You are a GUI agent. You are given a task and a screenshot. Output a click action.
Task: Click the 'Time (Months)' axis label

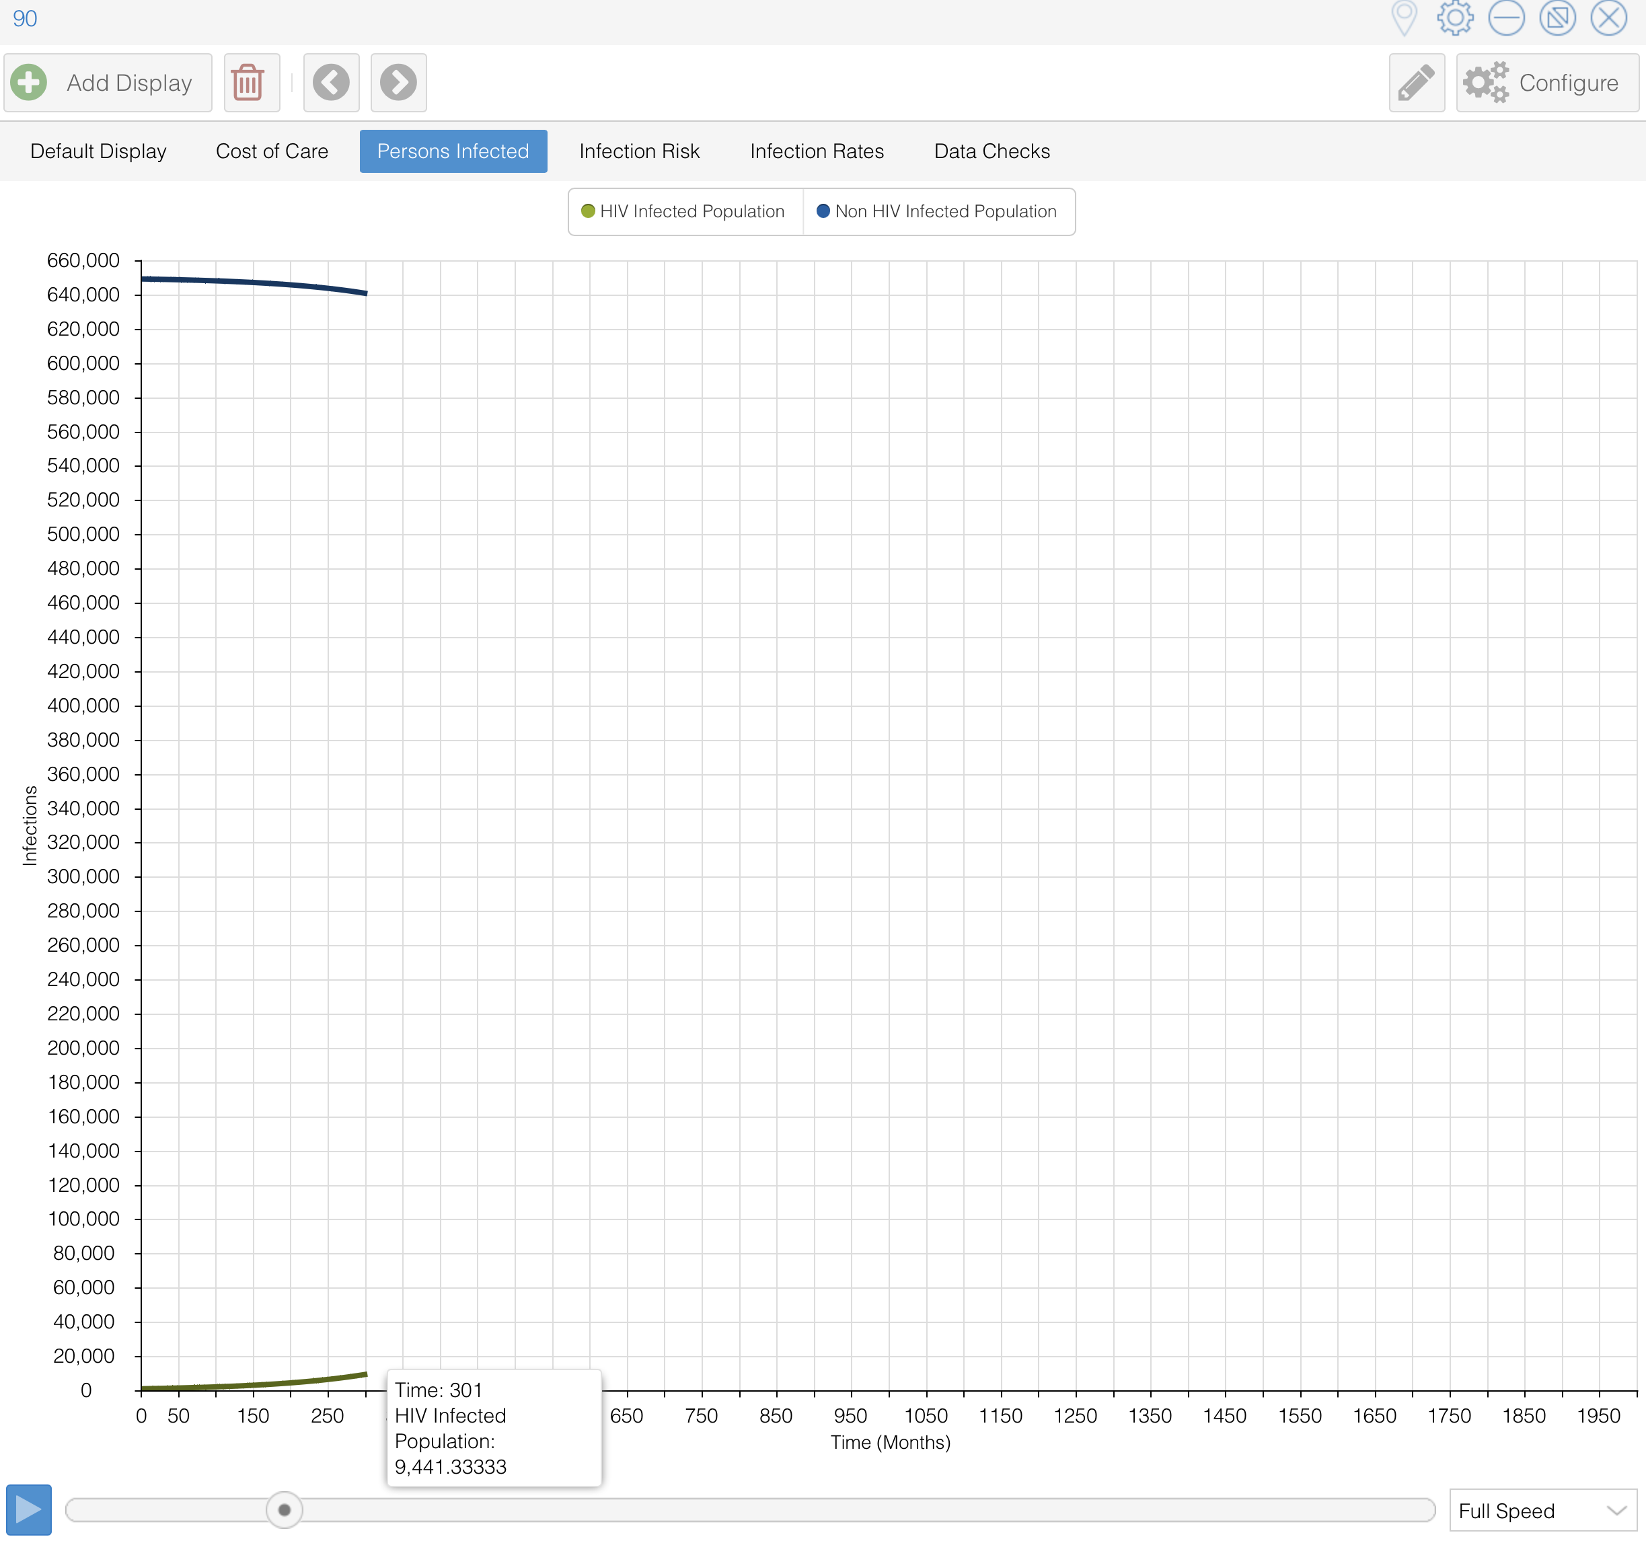pos(890,1442)
